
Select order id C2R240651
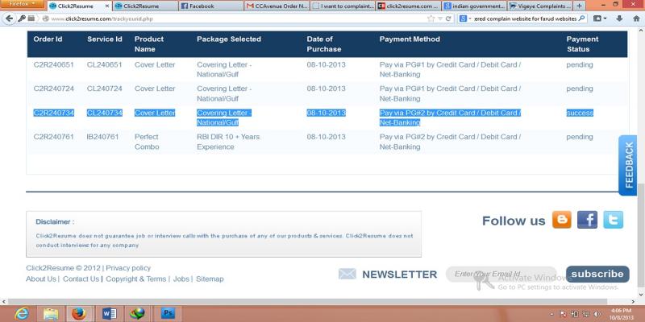coord(53,65)
